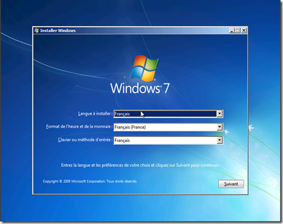Click the 'Windows 7' wordmark text
The image size is (283, 224).
[x=140, y=88]
